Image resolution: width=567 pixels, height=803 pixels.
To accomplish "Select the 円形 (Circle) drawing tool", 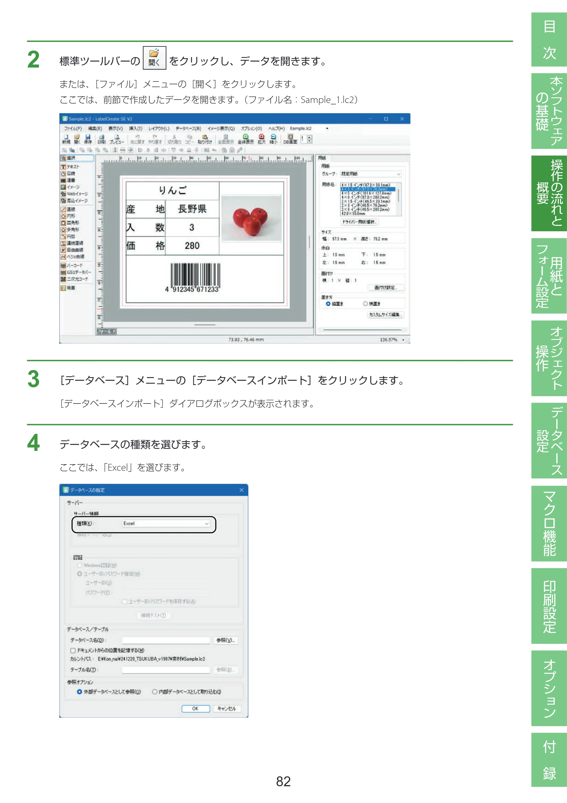I will pyautogui.click(x=69, y=216).
